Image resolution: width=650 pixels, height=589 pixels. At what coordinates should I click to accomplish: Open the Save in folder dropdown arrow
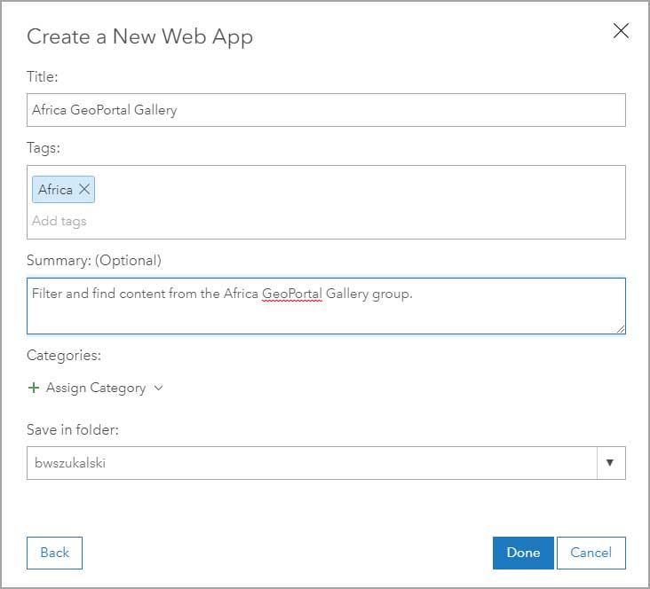(x=609, y=463)
